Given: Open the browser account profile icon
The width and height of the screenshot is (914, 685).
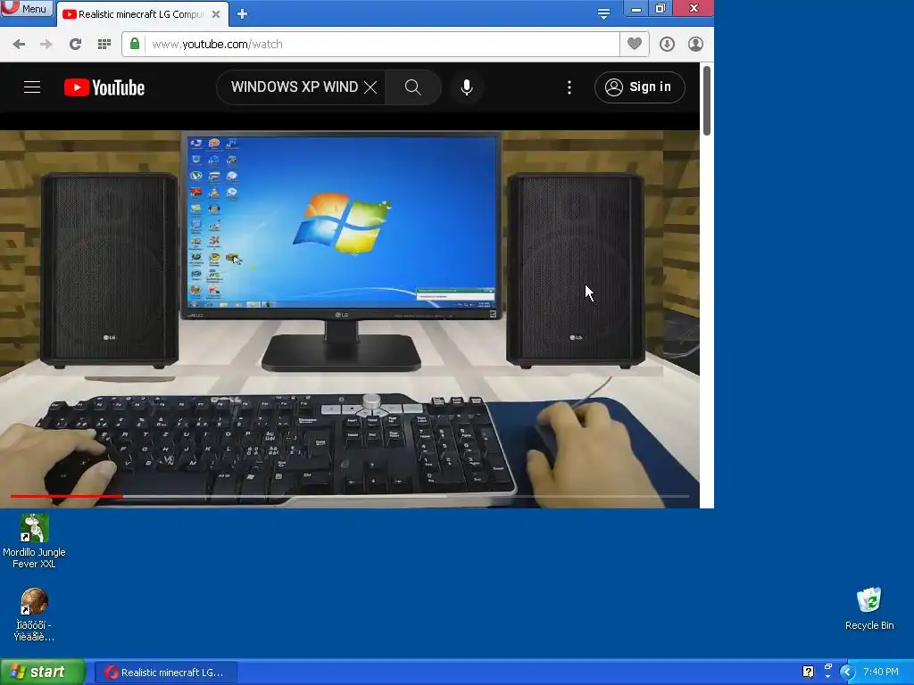Looking at the screenshot, I should pos(695,45).
